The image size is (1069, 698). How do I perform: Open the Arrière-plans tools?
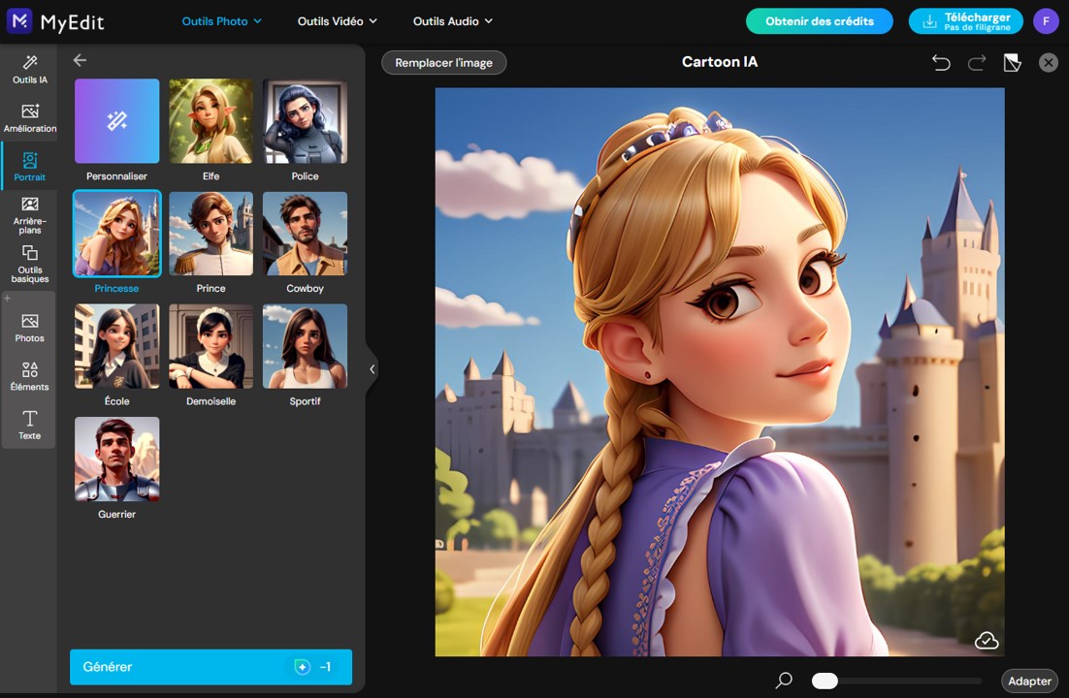[x=29, y=215]
